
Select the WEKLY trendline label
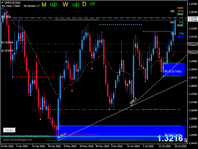coord(62,136)
